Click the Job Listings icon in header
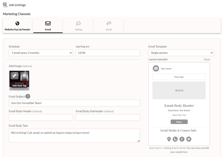The width and height of the screenshot is (223, 157). 5,5
